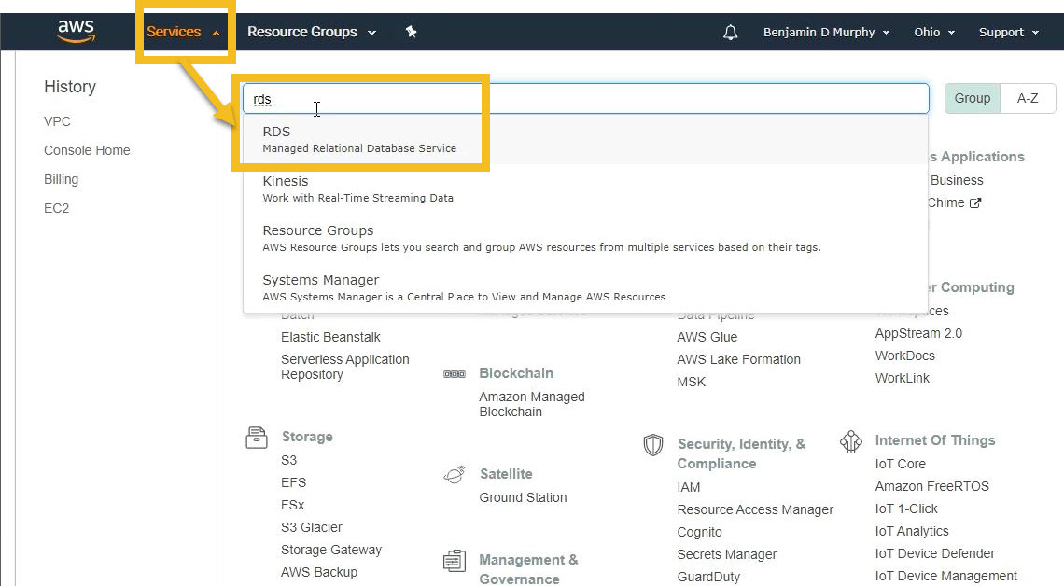Open AWS Backup service
Screen dimensions: 1064x586
tap(319, 572)
